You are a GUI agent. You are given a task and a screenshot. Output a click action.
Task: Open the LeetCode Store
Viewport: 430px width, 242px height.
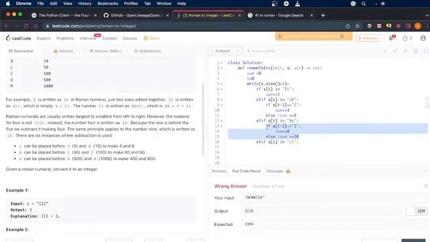(x=151, y=38)
